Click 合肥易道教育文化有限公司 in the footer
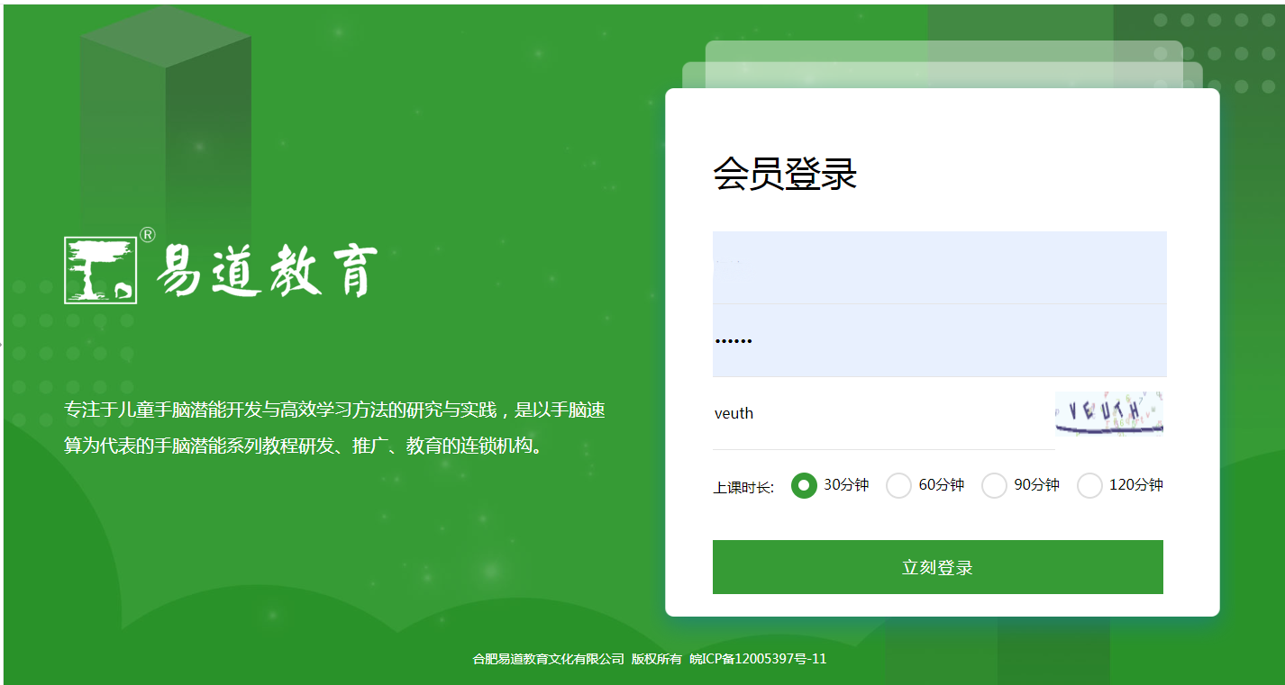Viewport: 1285px width, 685px height. click(548, 659)
